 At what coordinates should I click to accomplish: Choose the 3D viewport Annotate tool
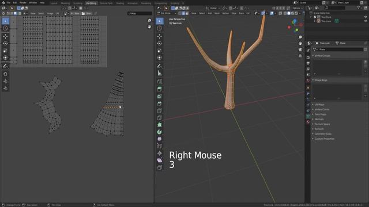click(x=160, y=66)
